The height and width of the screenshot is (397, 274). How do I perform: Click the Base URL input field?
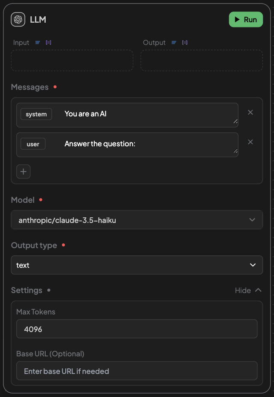[x=137, y=371]
